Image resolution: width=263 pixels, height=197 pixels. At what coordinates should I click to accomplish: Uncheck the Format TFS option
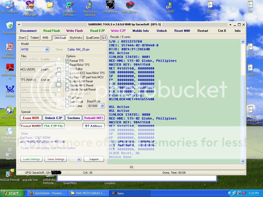click(67, 61)
